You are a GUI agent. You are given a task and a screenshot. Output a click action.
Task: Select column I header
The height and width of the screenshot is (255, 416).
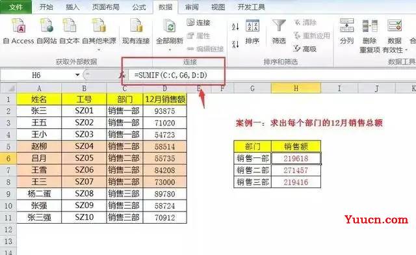[339, 88]
